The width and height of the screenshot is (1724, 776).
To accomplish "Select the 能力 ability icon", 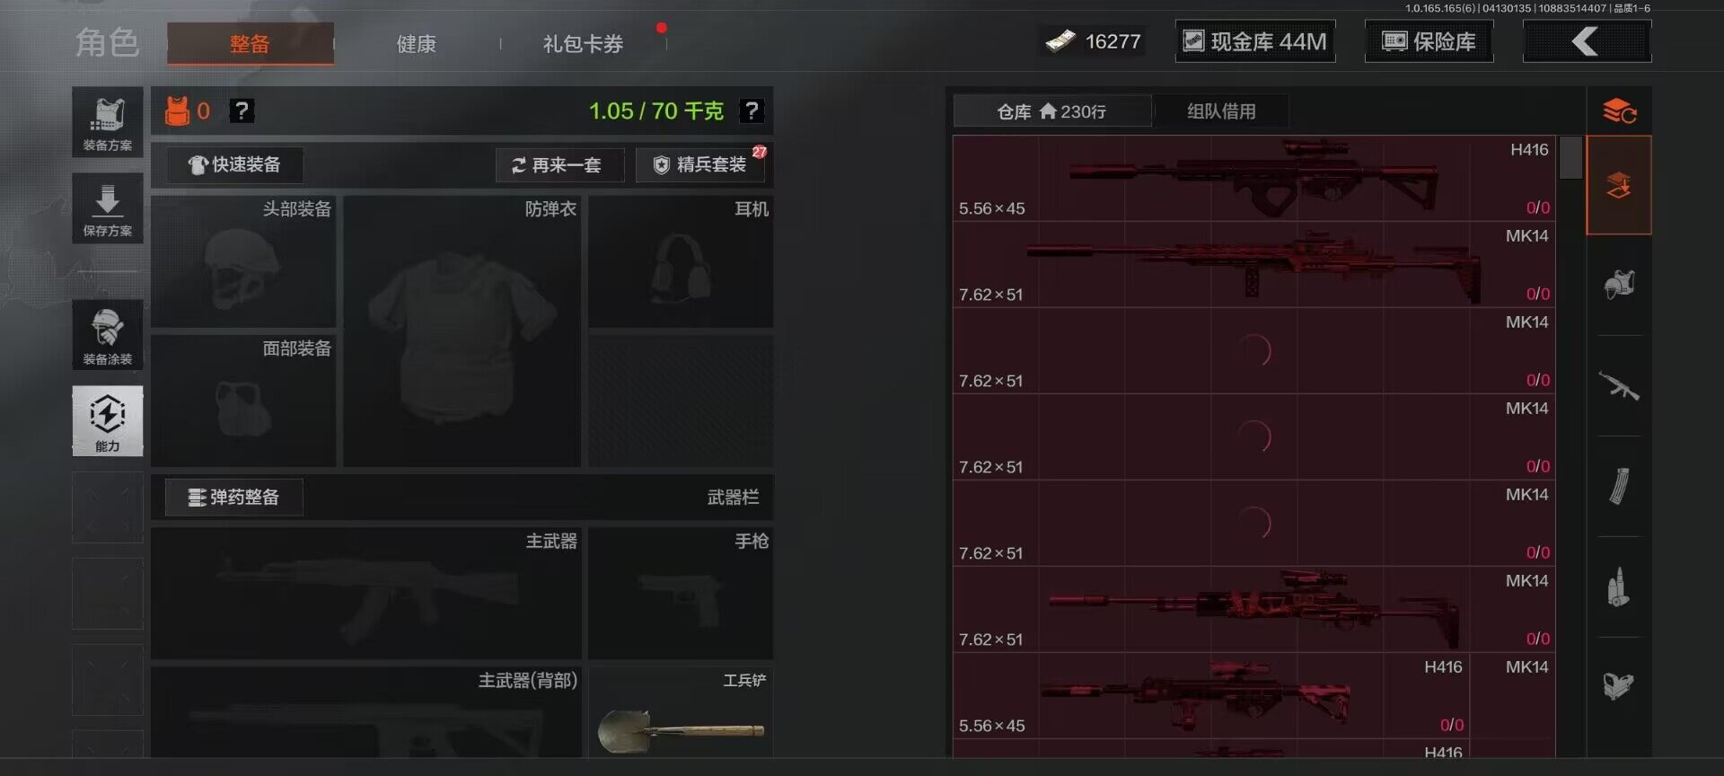I will 108,421.
